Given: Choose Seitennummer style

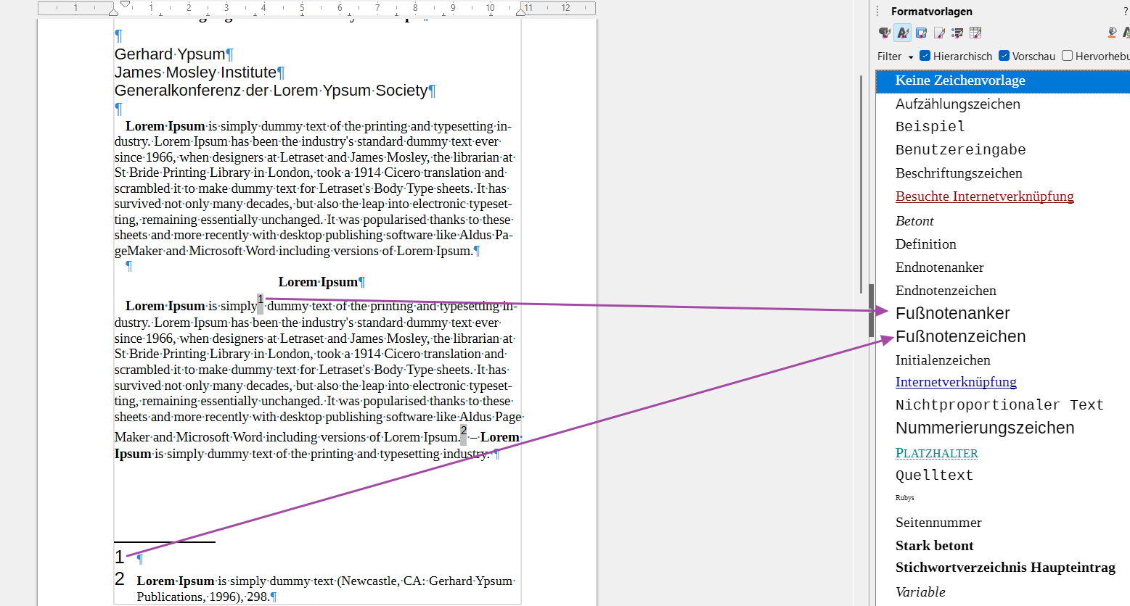Looking at the screenshot, I should coord(938,523).
